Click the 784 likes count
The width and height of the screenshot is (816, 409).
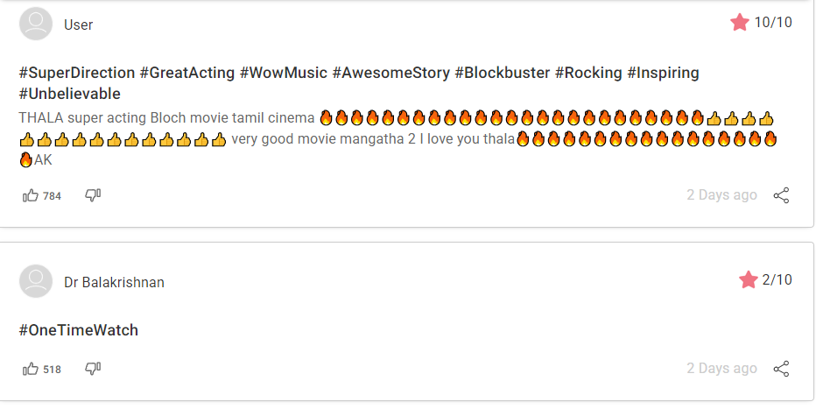tap(52, 196)
